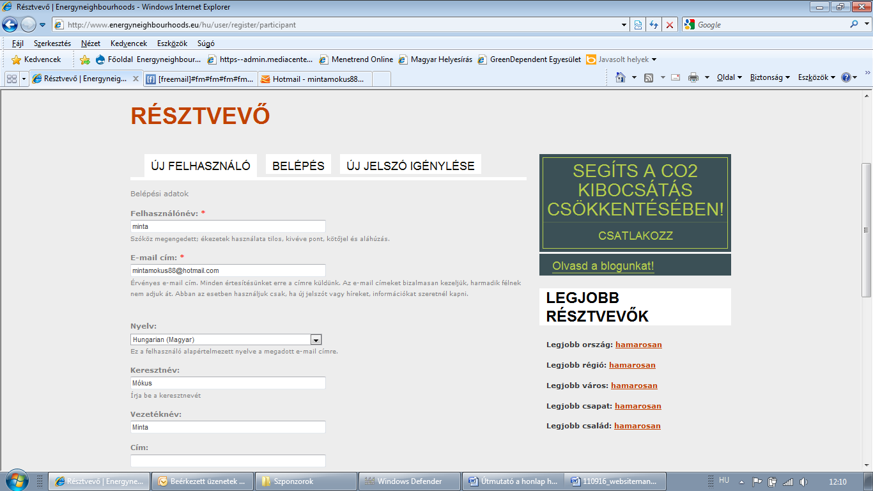Open GreenDependent Egyesület bookmark
This screenshot has width=873, height=491.
(529, 59)
